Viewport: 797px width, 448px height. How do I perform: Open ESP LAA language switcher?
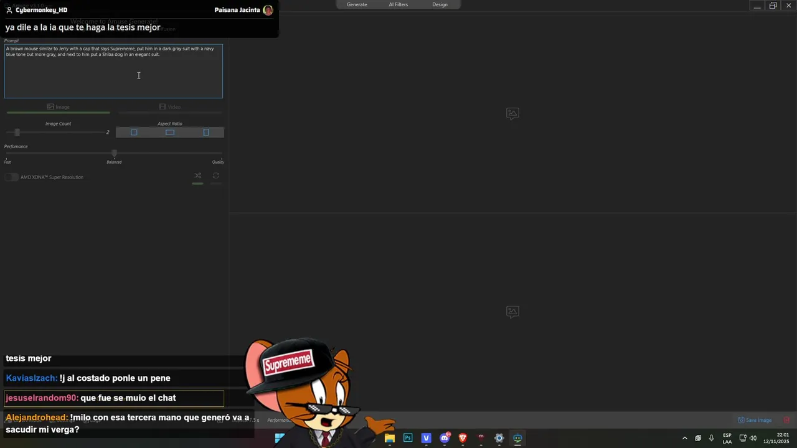(x=727, y=438)
